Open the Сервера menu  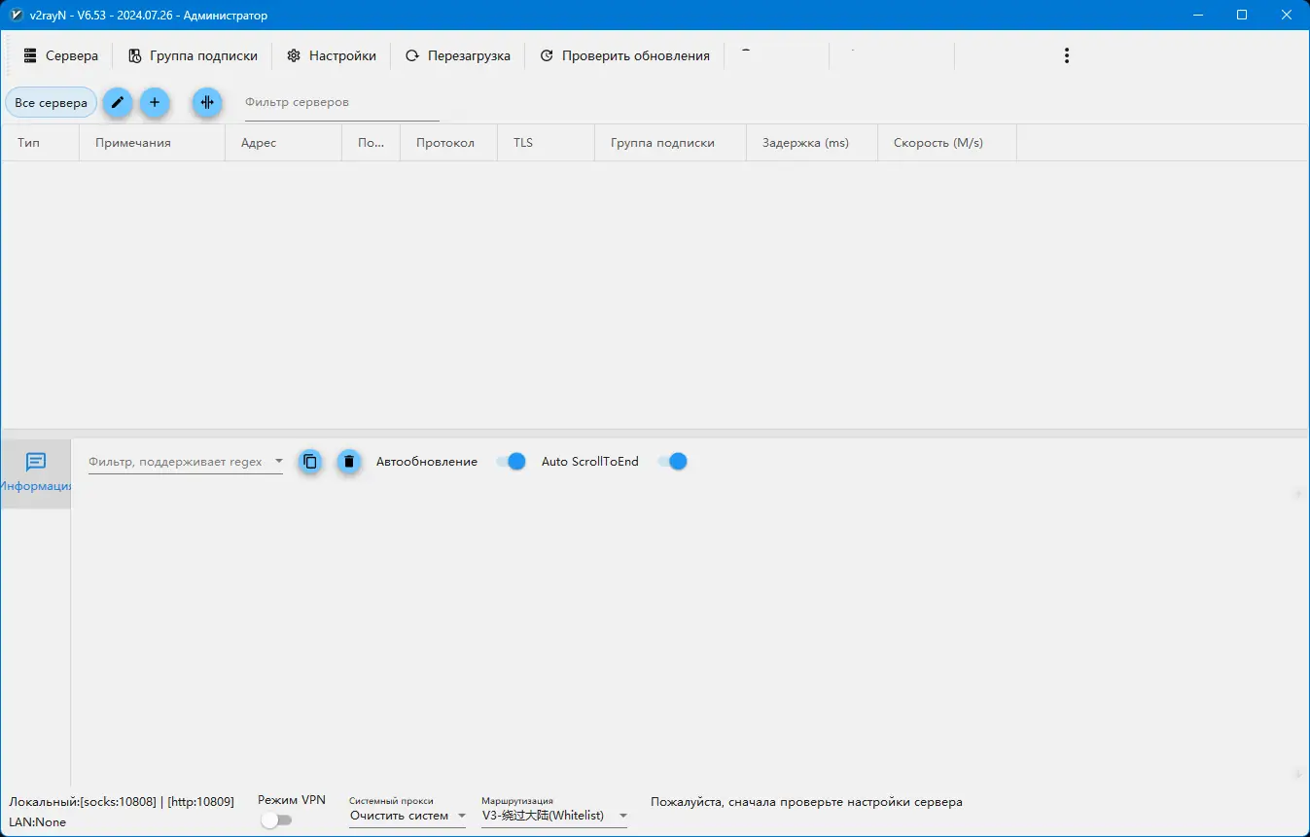pyautogui.click(x=60, y=55)
